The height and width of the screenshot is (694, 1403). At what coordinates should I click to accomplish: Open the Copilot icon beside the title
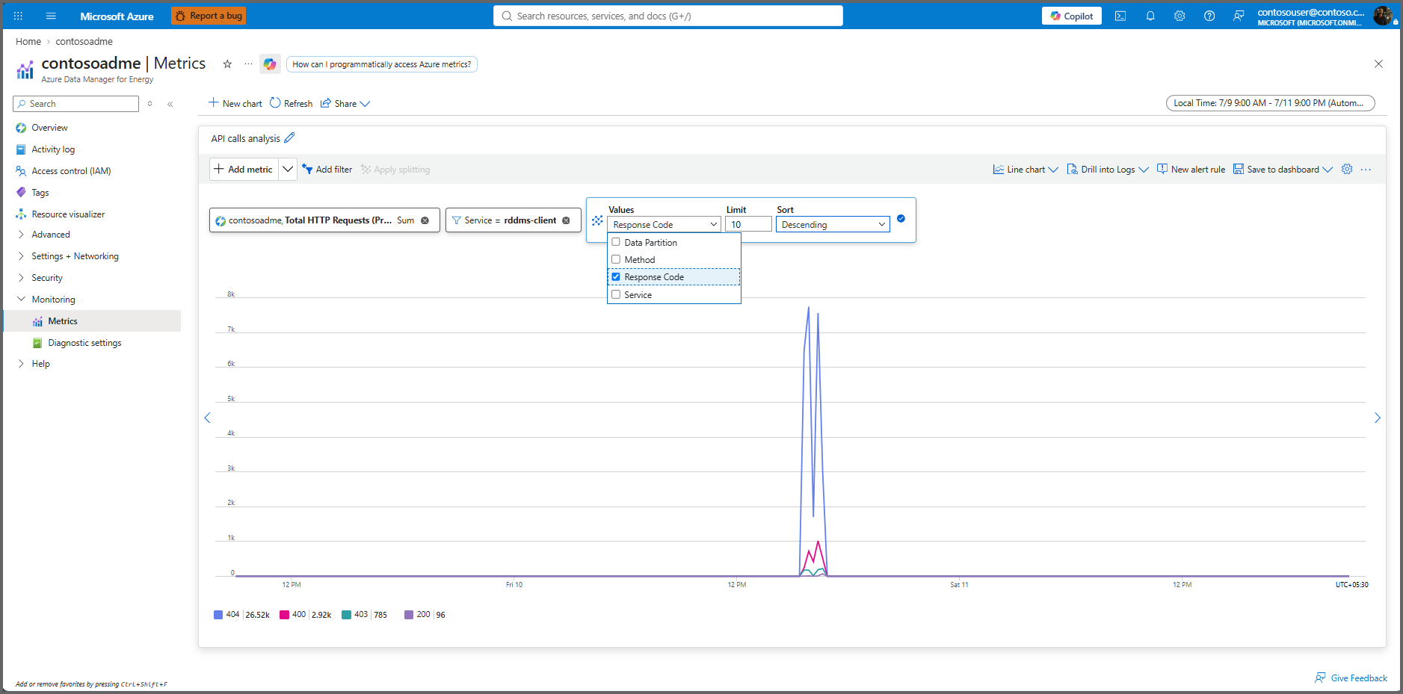pos(270,64)
